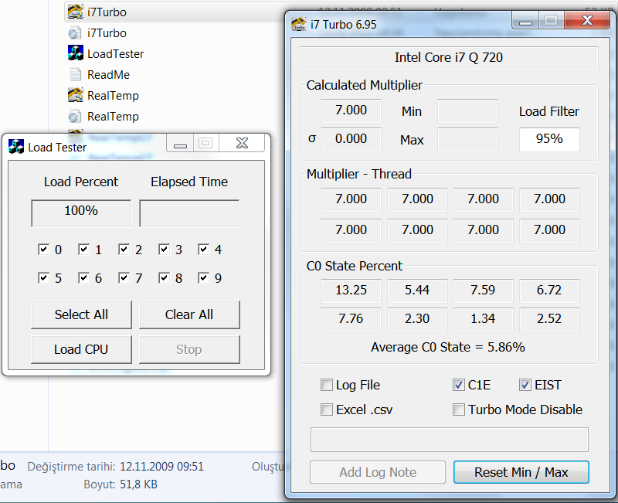Toggle thread 0 checkbox in Load Tester
The width and height of the screenshot is (618, 503).
(x=43, y=249)
